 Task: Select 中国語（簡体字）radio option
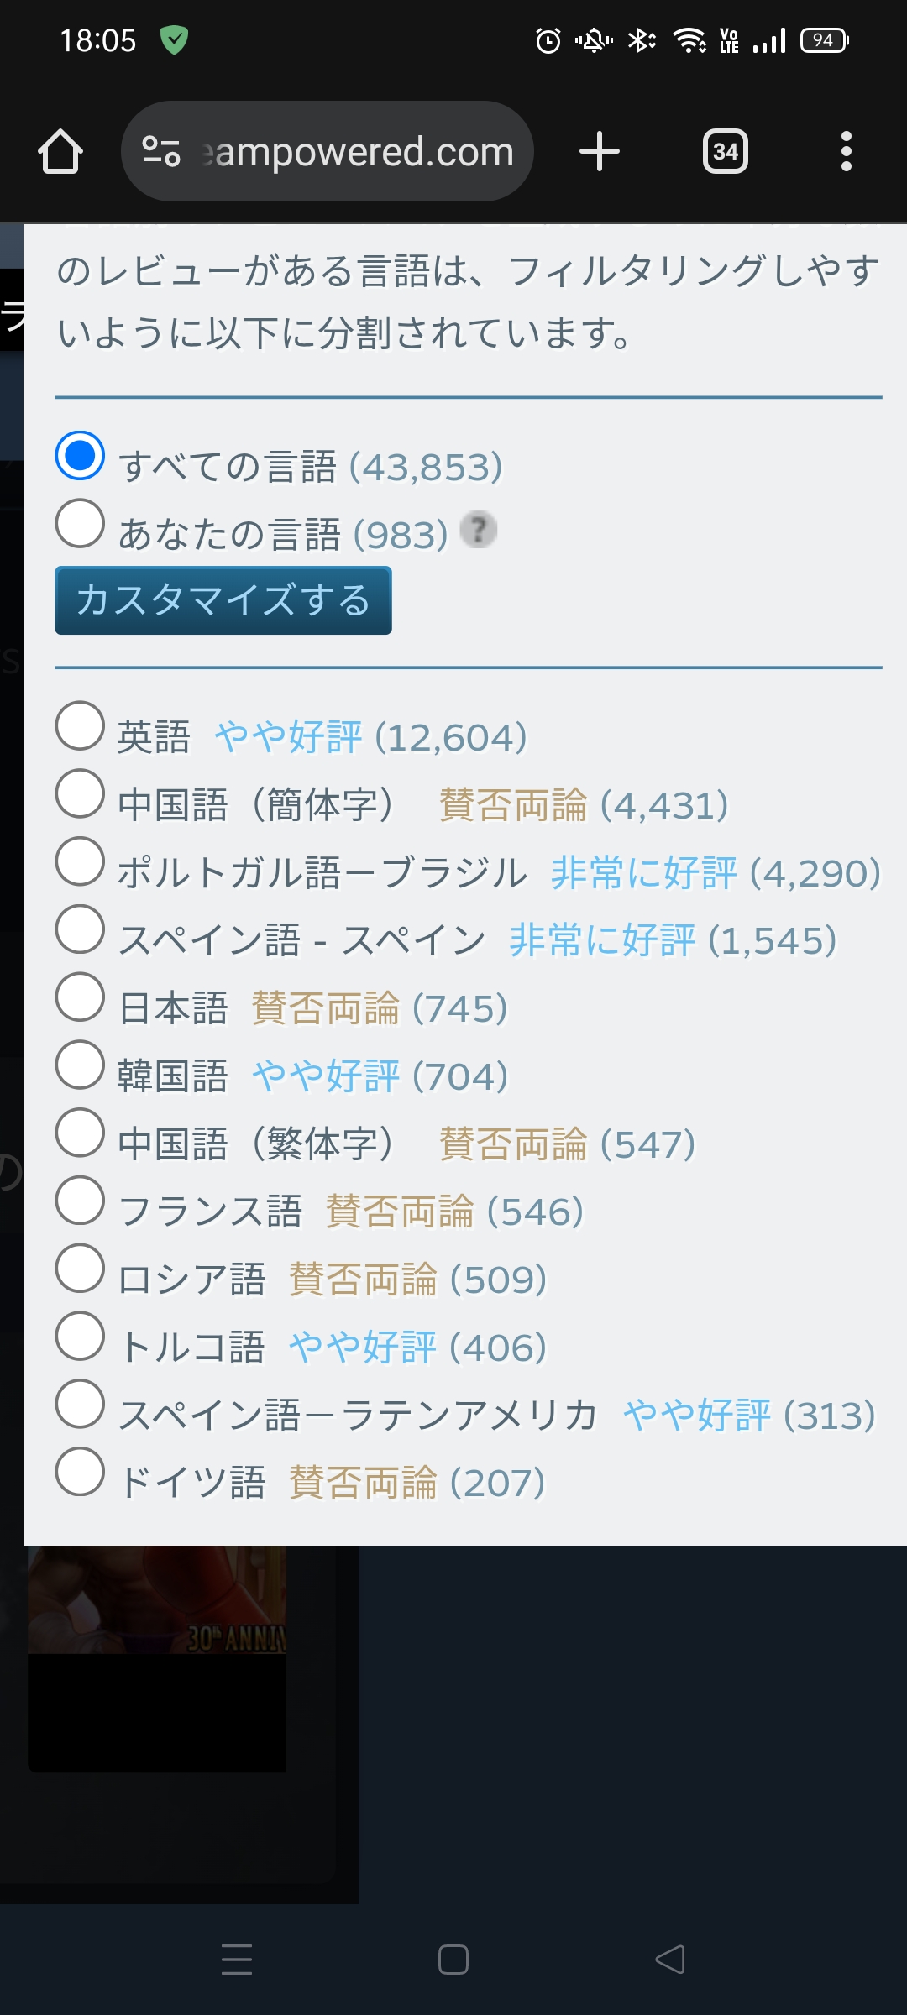click(x=80, y=794)
